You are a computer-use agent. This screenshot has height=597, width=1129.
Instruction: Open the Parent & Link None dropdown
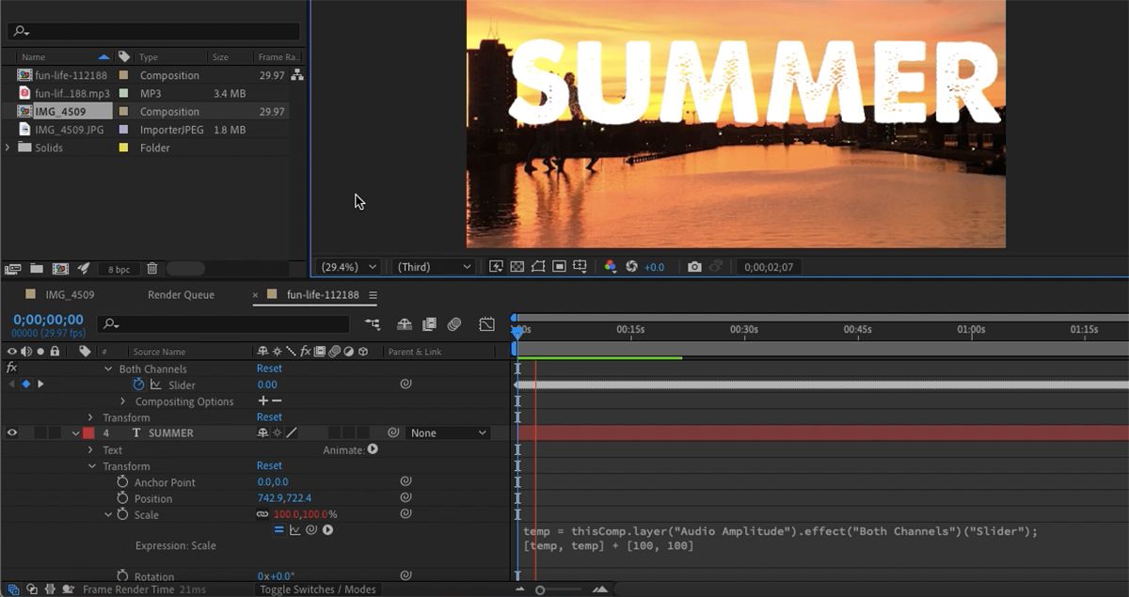(x=449, y=433)
